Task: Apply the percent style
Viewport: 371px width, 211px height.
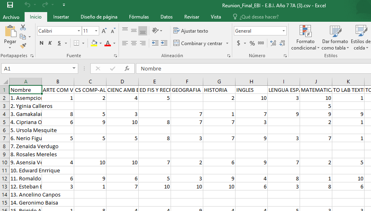Action: tap(252, 43)
